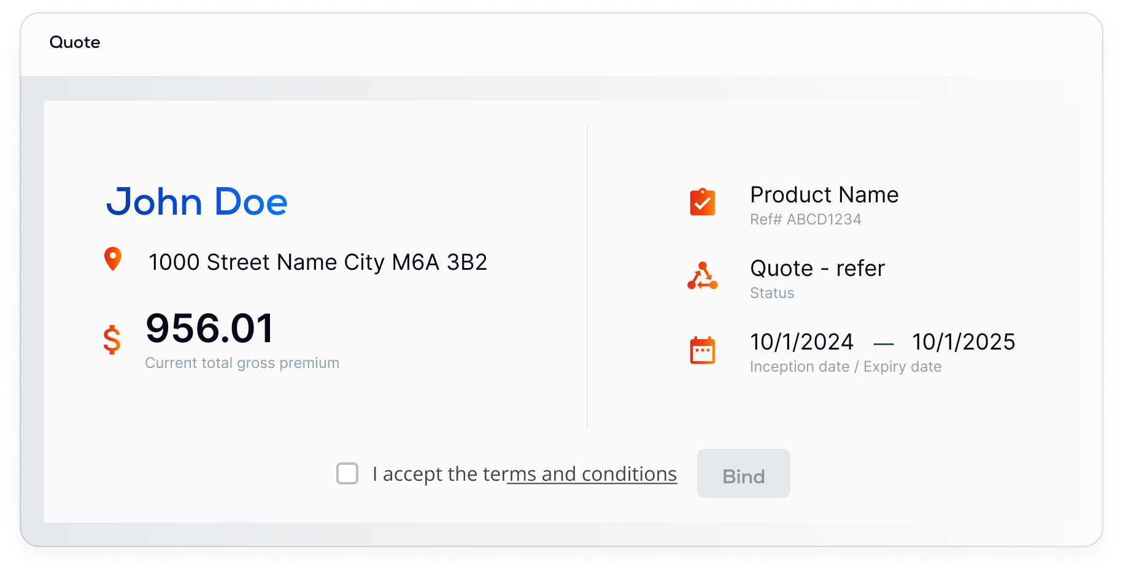Viewport: 1123px width, 574px height.
Task: Click the Quote header title
Action: (x=75, y=42)
